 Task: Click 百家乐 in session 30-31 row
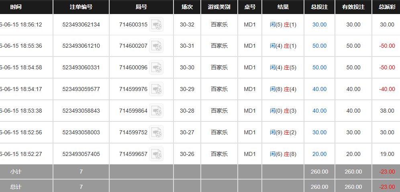point(219,46)
